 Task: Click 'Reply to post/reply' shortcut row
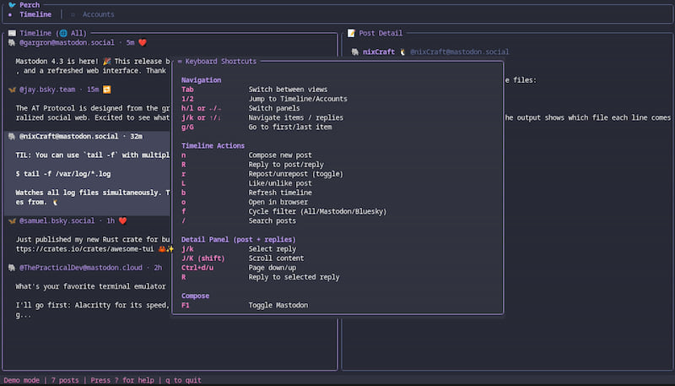[x=252, y=165]
